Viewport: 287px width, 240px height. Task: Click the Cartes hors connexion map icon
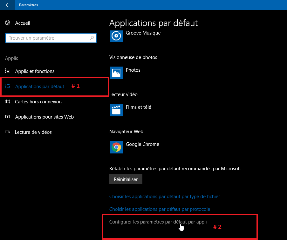click(8, 102)
